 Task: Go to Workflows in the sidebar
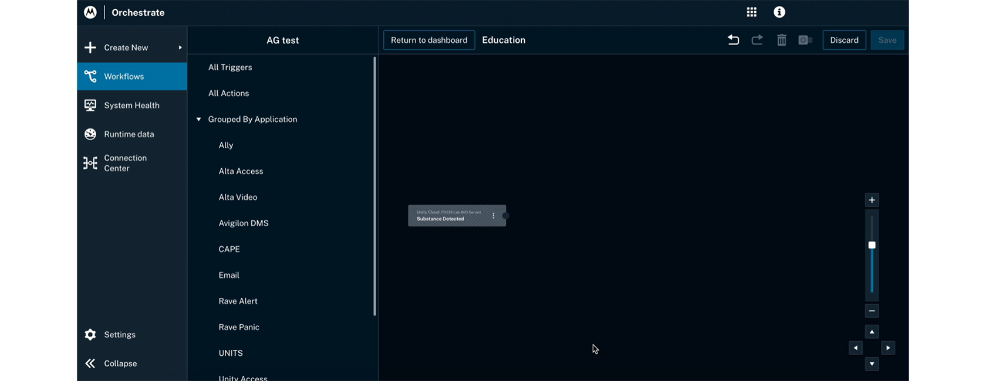pos(132,76)
